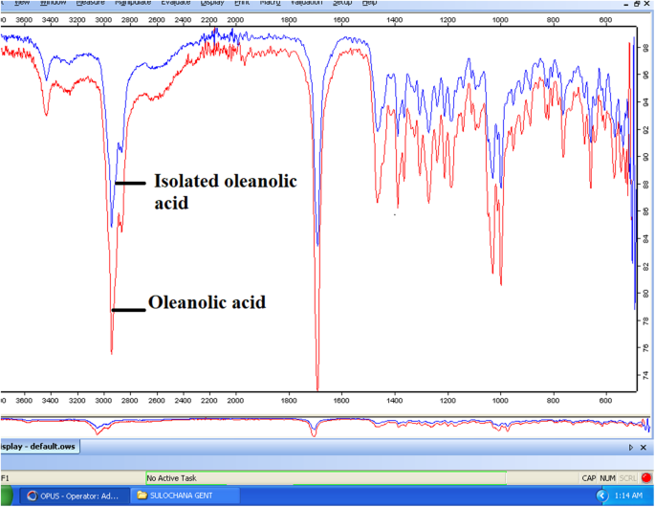
Task: Open the Help menu
Action: tap(369, 3)
